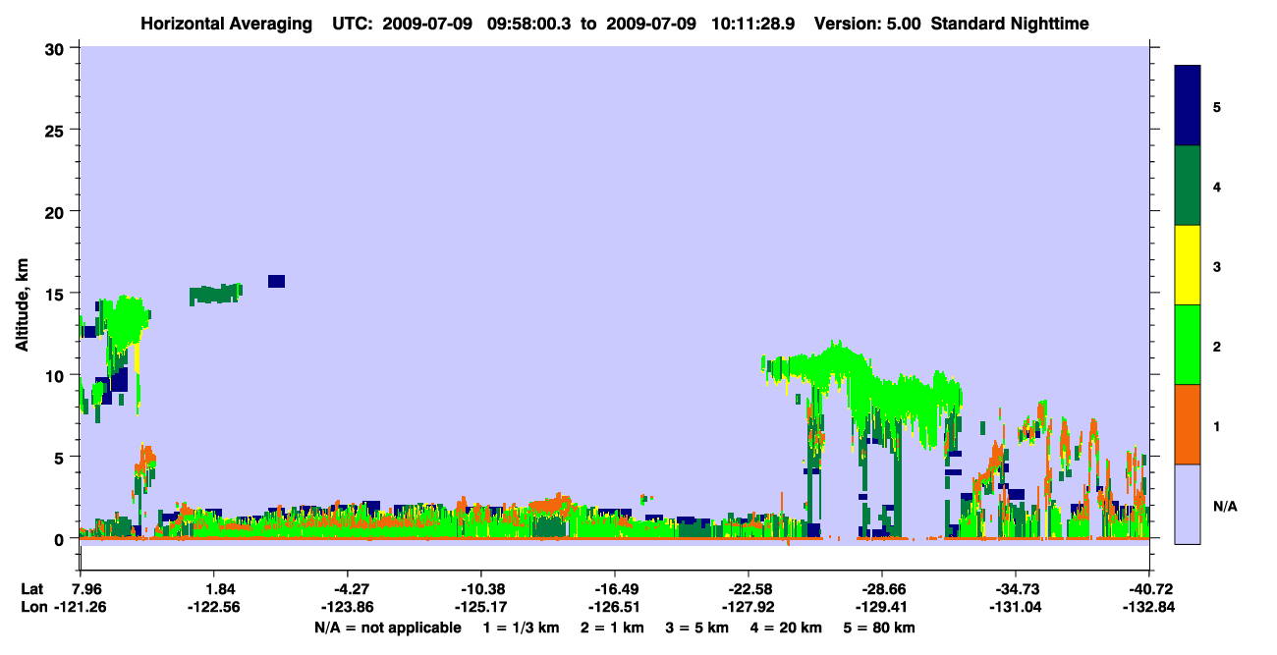Image resolution: width=1277 pixels, height=655 pixels.
Task: Click the 'Lat' row label
Action: click(32, 589)
